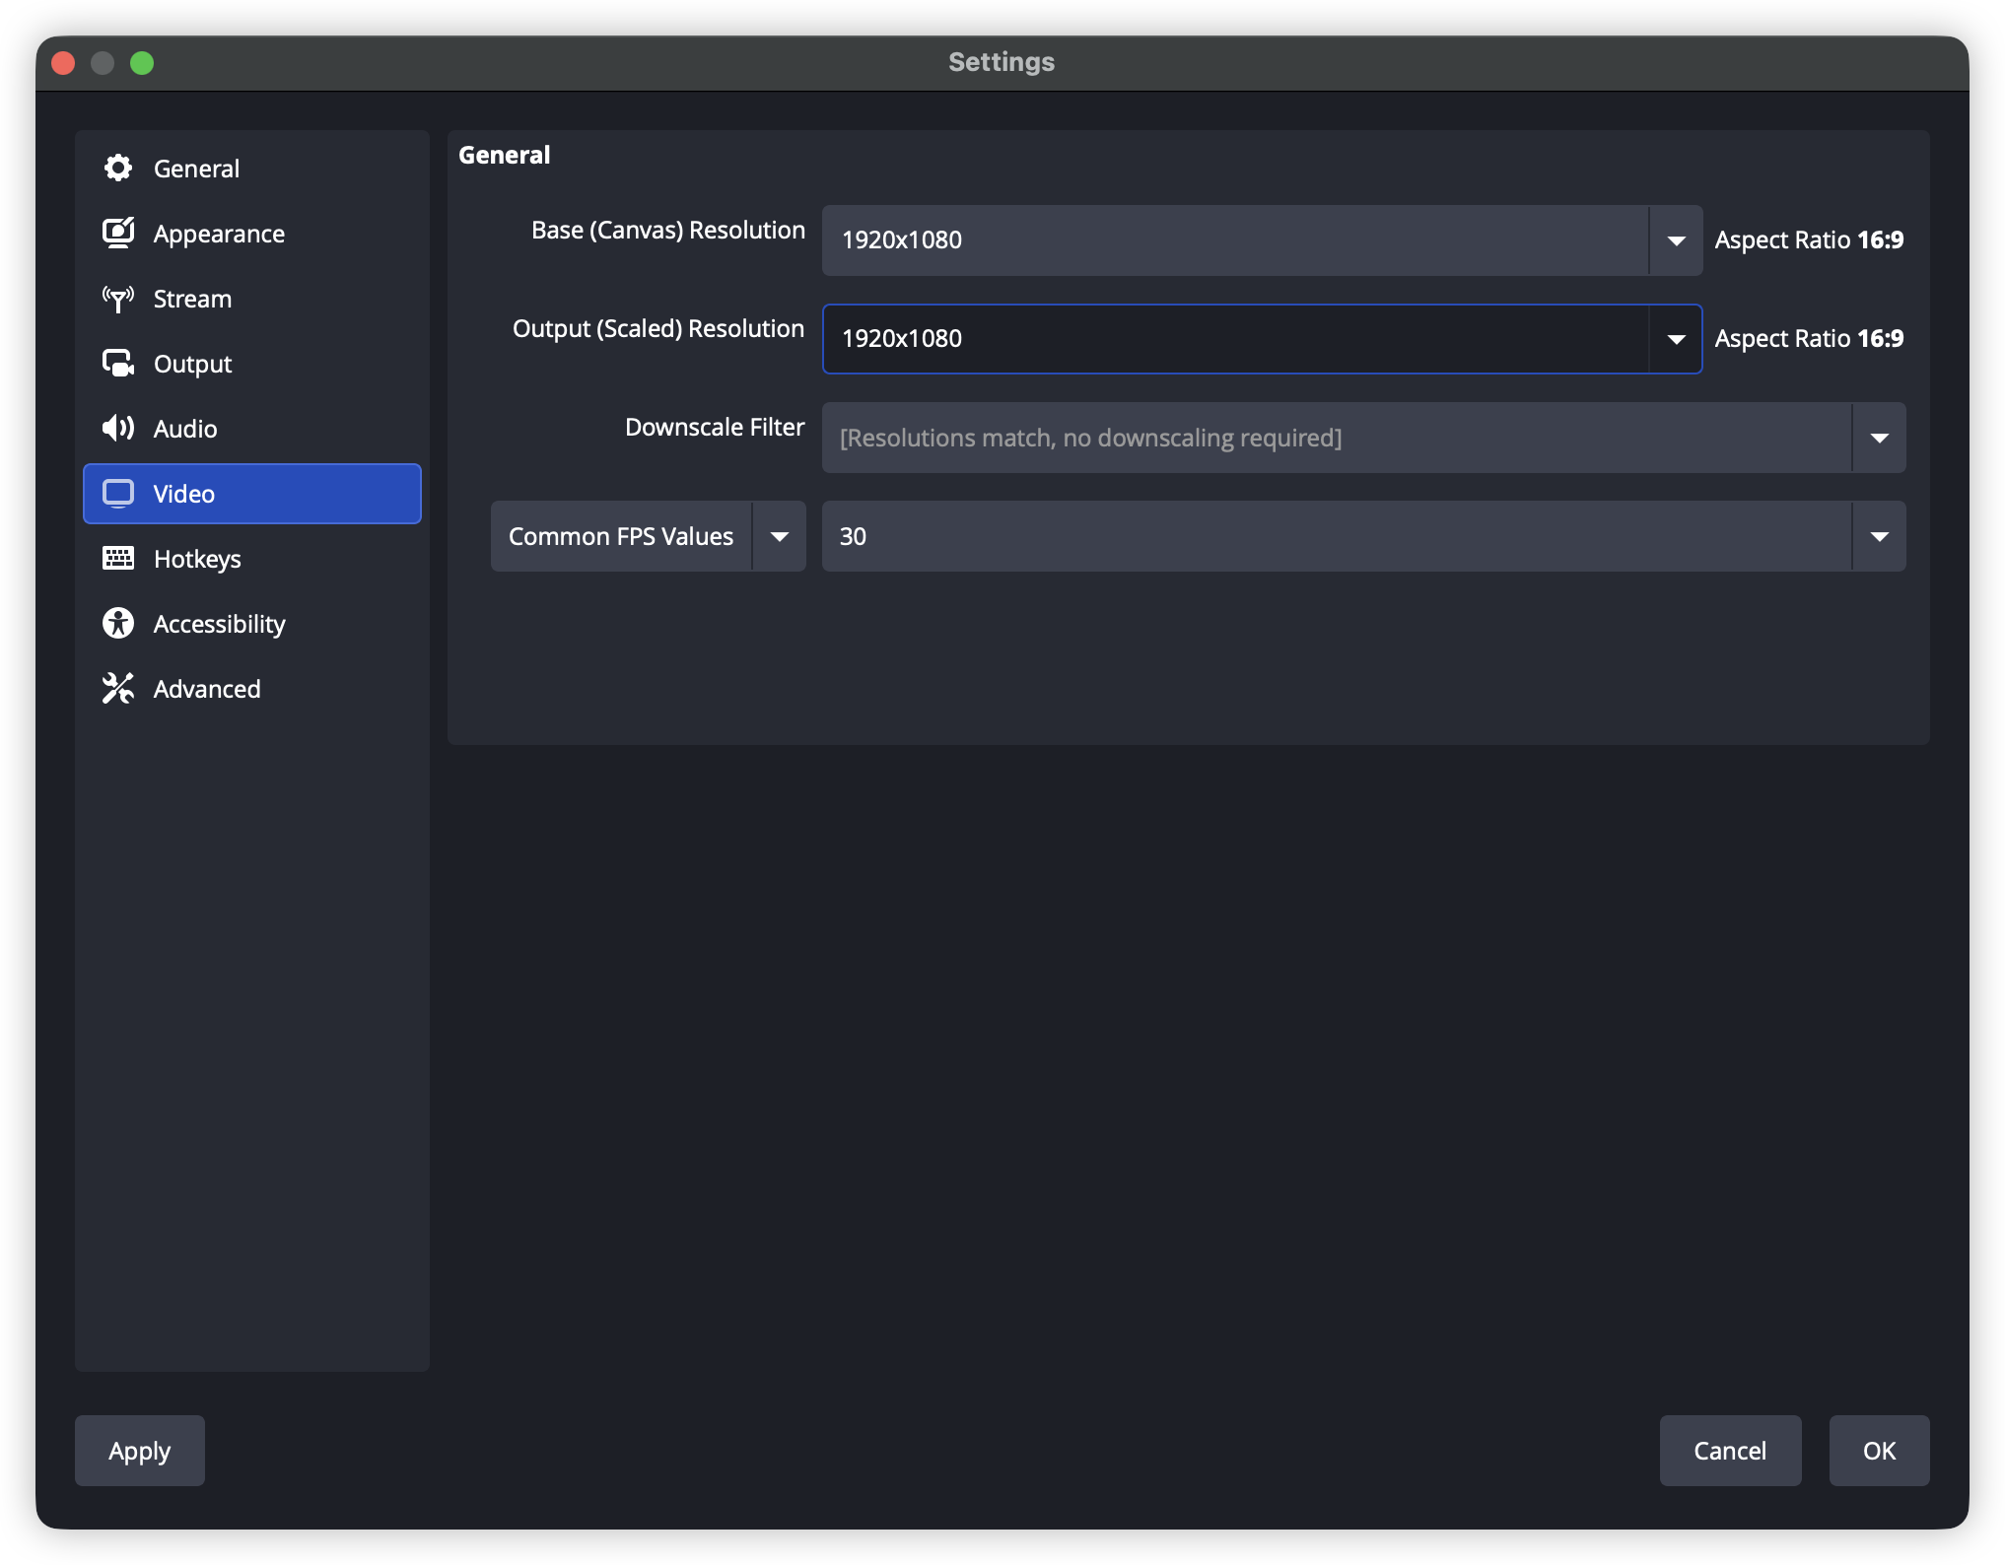Expand Output (Scaled) Resolution dropdown arrow

tap(1676, 339)
